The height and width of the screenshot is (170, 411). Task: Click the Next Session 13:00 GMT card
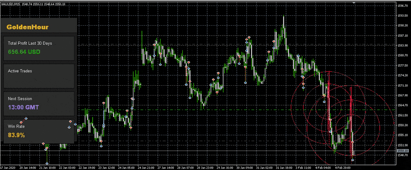pyautogui.click(x=39, y=104)
